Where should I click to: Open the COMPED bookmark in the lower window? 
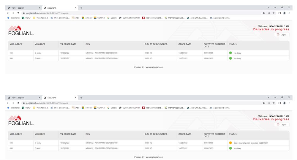(x=99, y=108)
